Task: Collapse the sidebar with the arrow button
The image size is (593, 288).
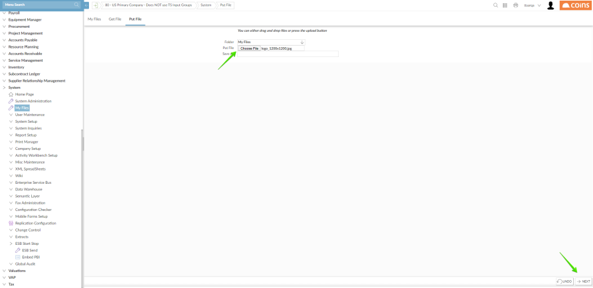Action: [86, 5]
